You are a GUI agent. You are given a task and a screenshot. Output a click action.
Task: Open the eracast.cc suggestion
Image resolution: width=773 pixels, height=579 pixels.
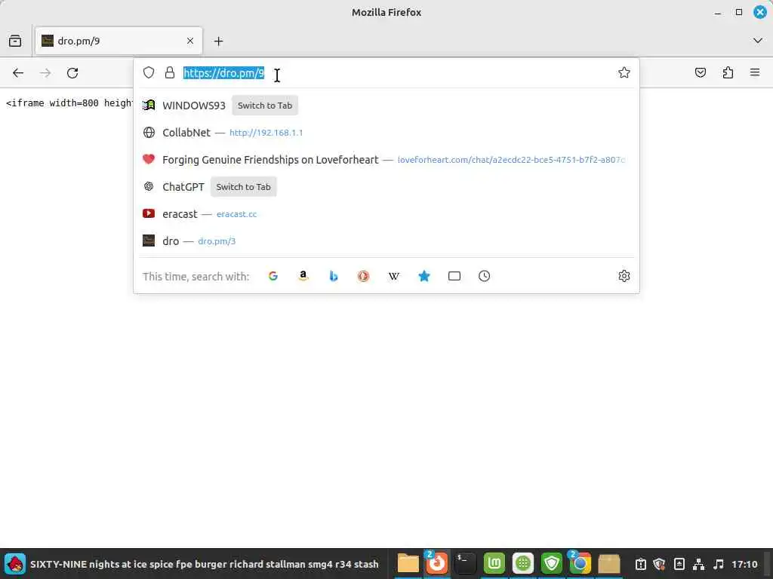(386, 213)
